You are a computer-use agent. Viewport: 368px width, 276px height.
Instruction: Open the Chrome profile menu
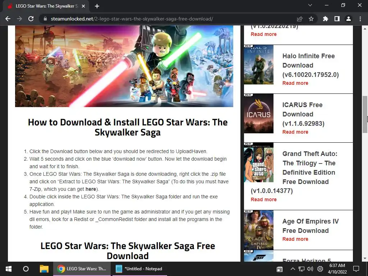(349, 19)
